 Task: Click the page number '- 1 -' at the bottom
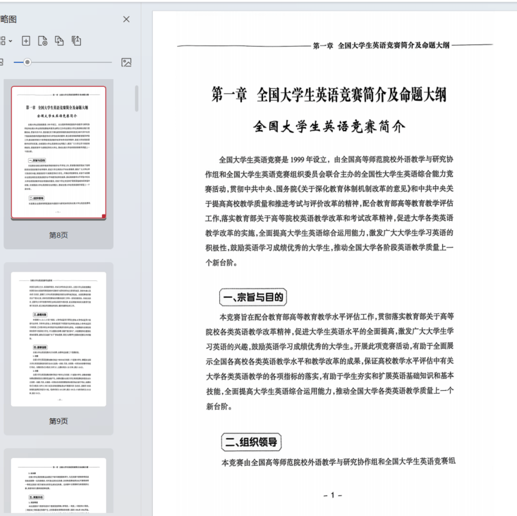pos(332,495)
